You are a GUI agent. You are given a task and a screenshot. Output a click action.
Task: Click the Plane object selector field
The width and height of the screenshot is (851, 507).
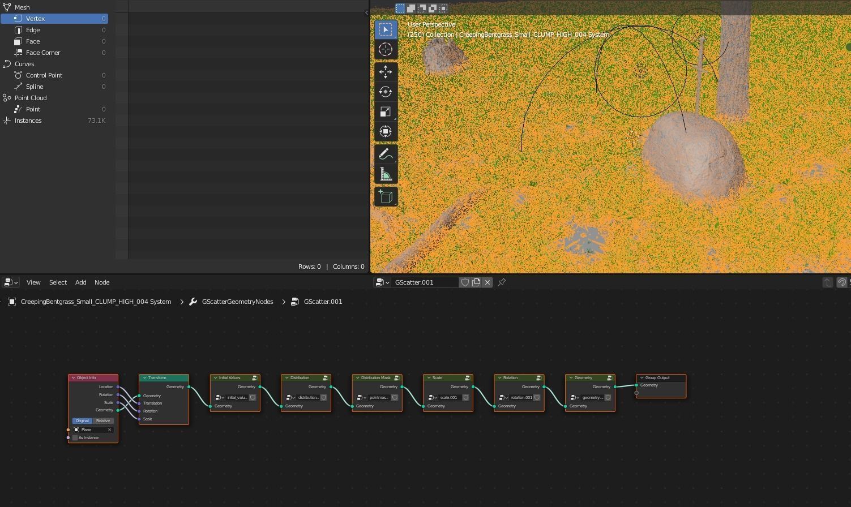click(x=93, y=429)
